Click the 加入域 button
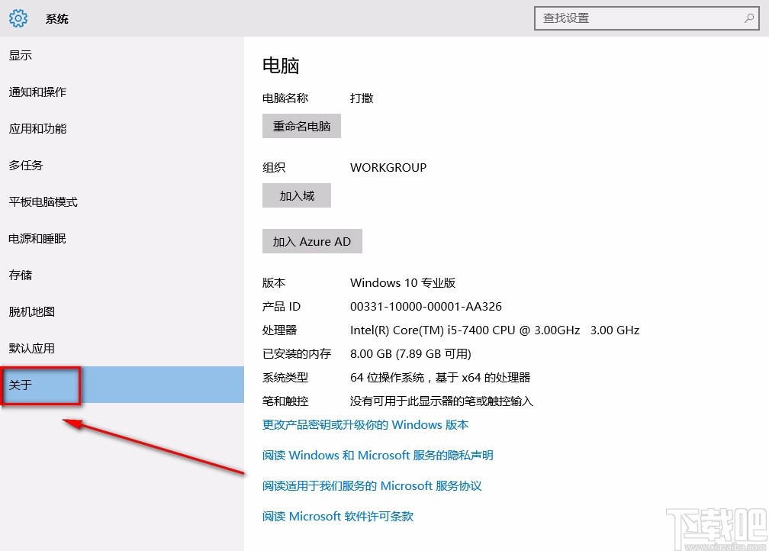The image size is (769, 551). [296, 195]
